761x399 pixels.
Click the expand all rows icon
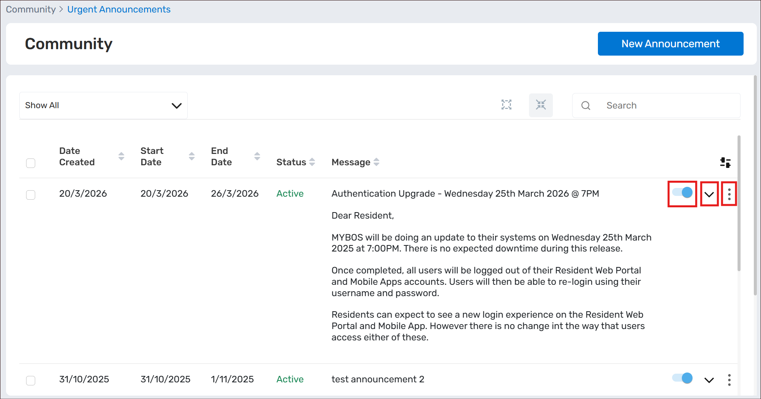(506, 105)
